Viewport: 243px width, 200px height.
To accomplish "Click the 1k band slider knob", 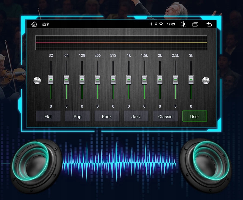I will tap(129, 80).
